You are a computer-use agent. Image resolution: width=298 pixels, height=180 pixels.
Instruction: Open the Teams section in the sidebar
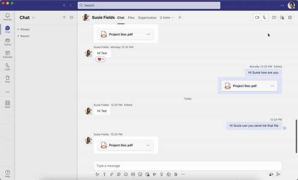(7, 42)
